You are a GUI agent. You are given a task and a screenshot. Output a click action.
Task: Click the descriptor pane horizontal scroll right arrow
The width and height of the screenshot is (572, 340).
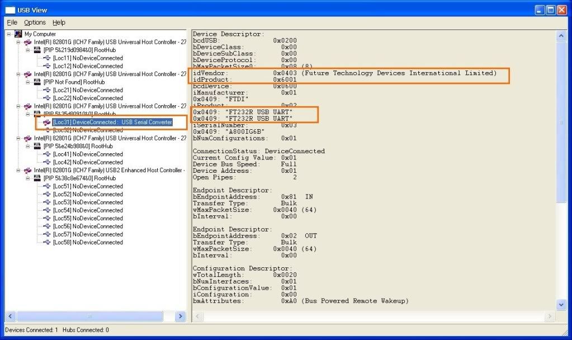pos(550,317)
